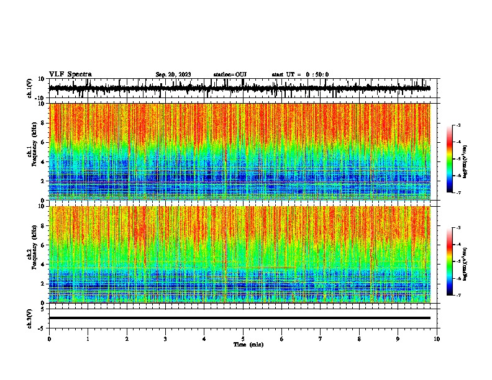The height and width of the screenshot is (380, 492).
Task: Click the "ch.3(V)" axis label
Action: point(30,319)
